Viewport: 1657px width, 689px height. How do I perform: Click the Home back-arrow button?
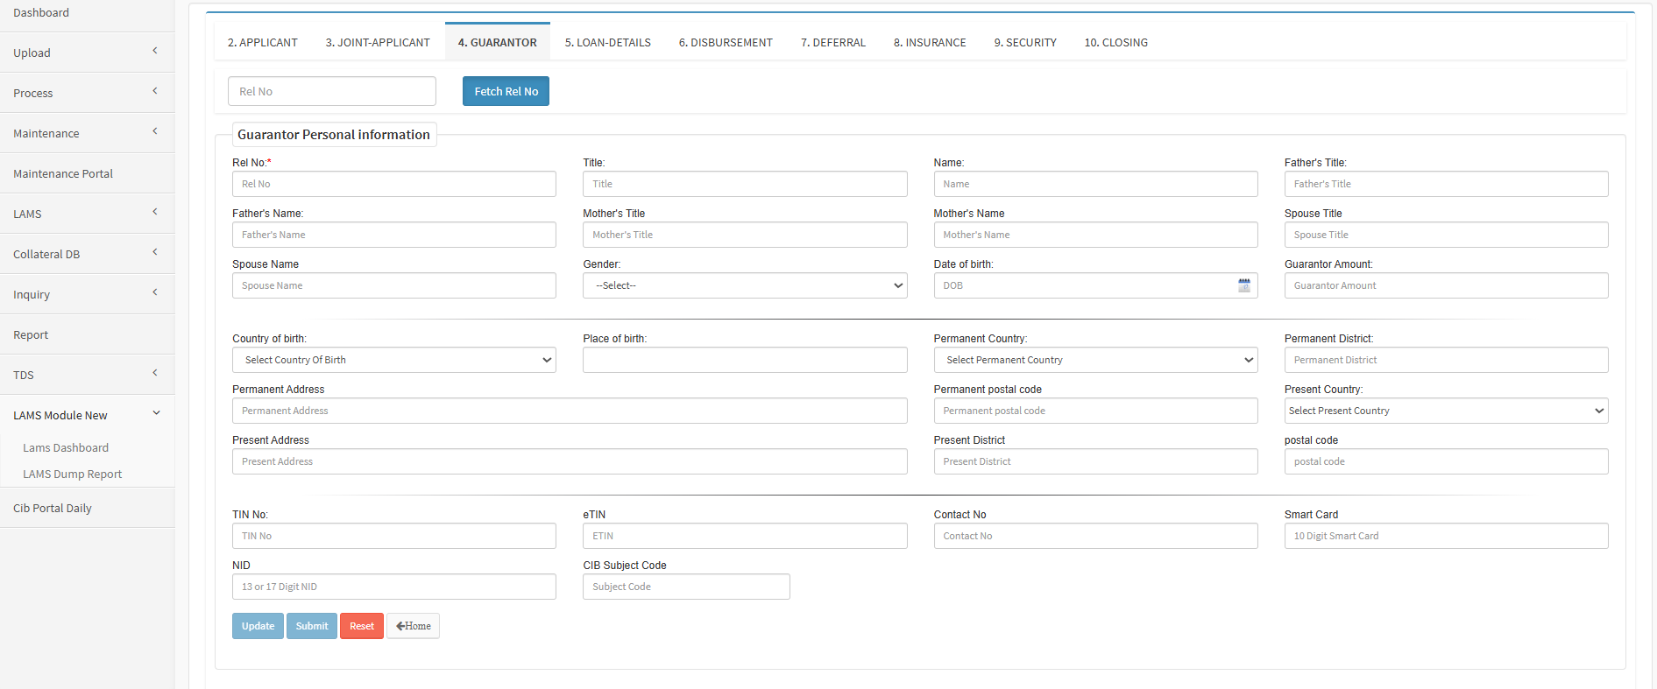(x=413, y=626)
